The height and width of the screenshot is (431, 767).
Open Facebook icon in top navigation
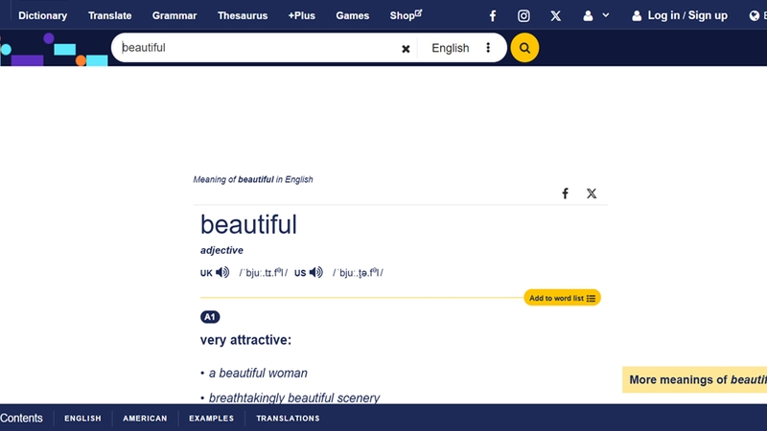493,16
